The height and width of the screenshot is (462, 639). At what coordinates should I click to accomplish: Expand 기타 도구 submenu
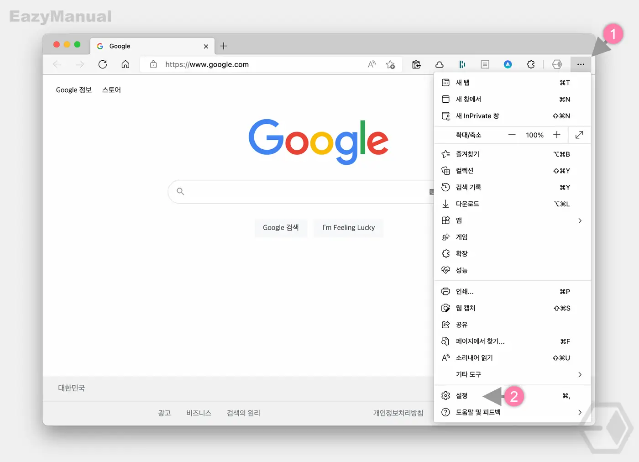click(x=512, y=374)
